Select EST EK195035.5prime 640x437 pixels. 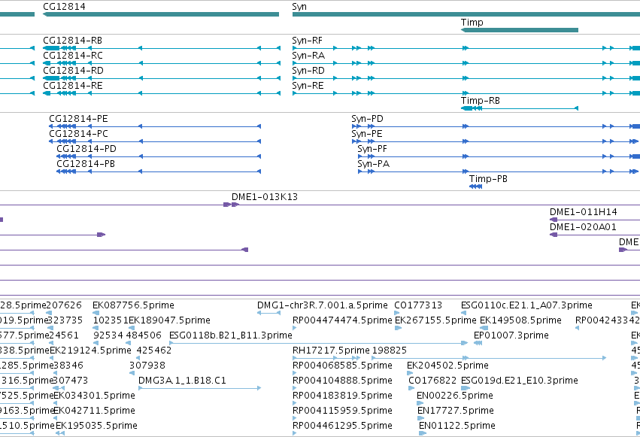click(96, 426)
